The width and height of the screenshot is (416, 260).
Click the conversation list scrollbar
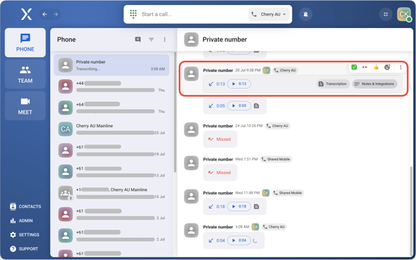pos(175,112)
